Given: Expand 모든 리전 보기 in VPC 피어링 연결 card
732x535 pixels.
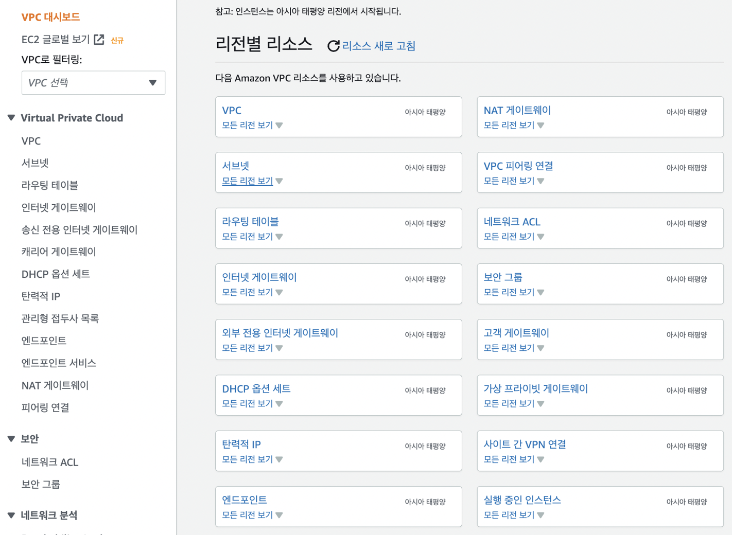Looking at the screenshot, I should [514, 181].
